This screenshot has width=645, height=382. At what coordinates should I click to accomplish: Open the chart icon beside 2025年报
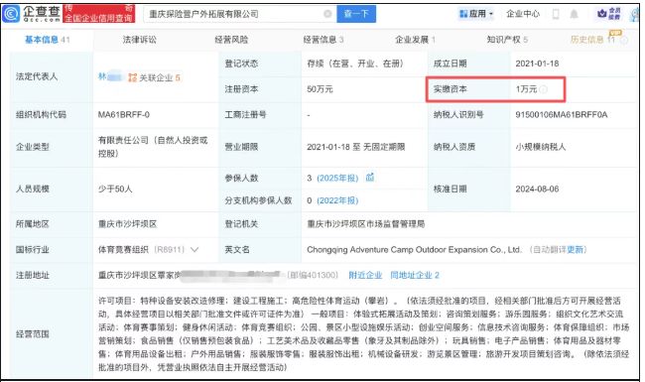pos(370,178)
